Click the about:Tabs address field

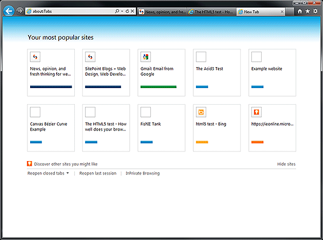[x=70, y=11]
